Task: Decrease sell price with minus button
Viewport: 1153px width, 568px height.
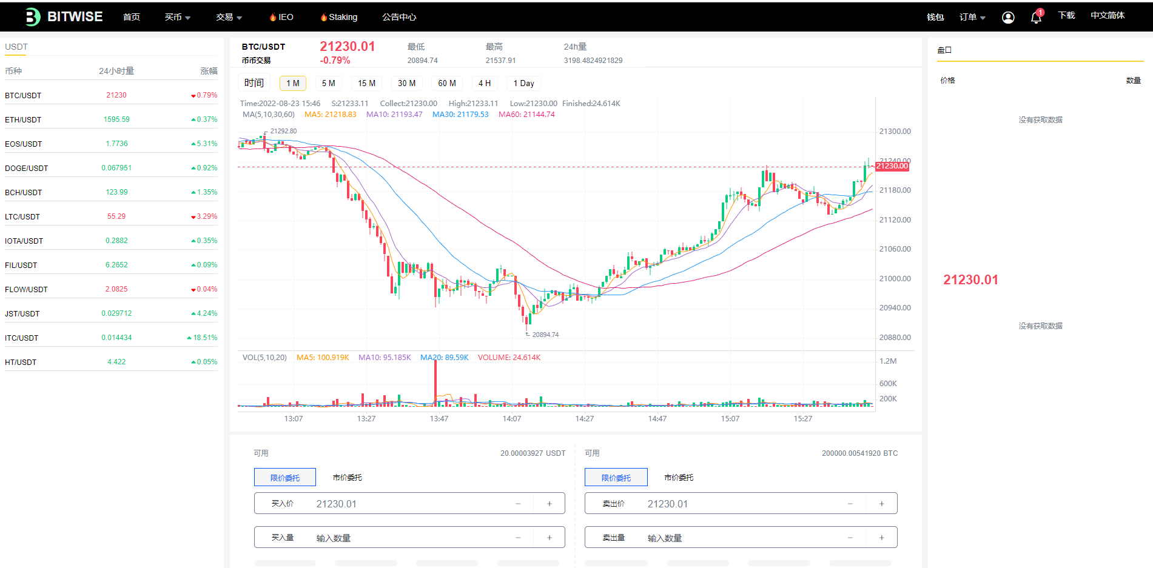Action: coord(850,504)
